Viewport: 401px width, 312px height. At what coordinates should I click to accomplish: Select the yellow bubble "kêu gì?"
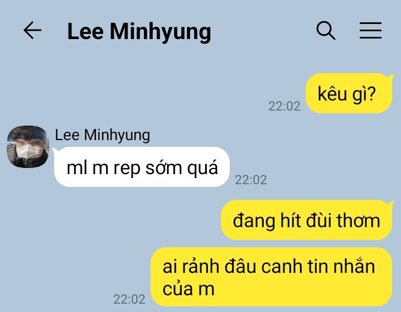pos(349,93)
